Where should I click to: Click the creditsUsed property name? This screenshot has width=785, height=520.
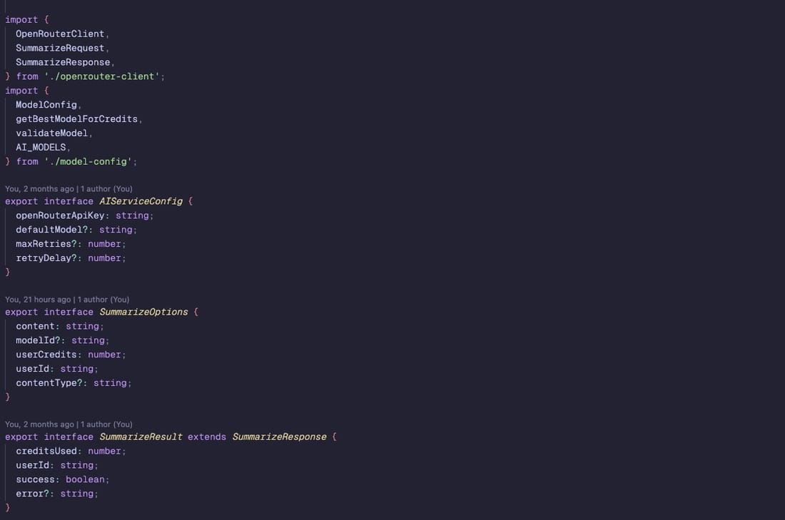[x=46, y=451]
